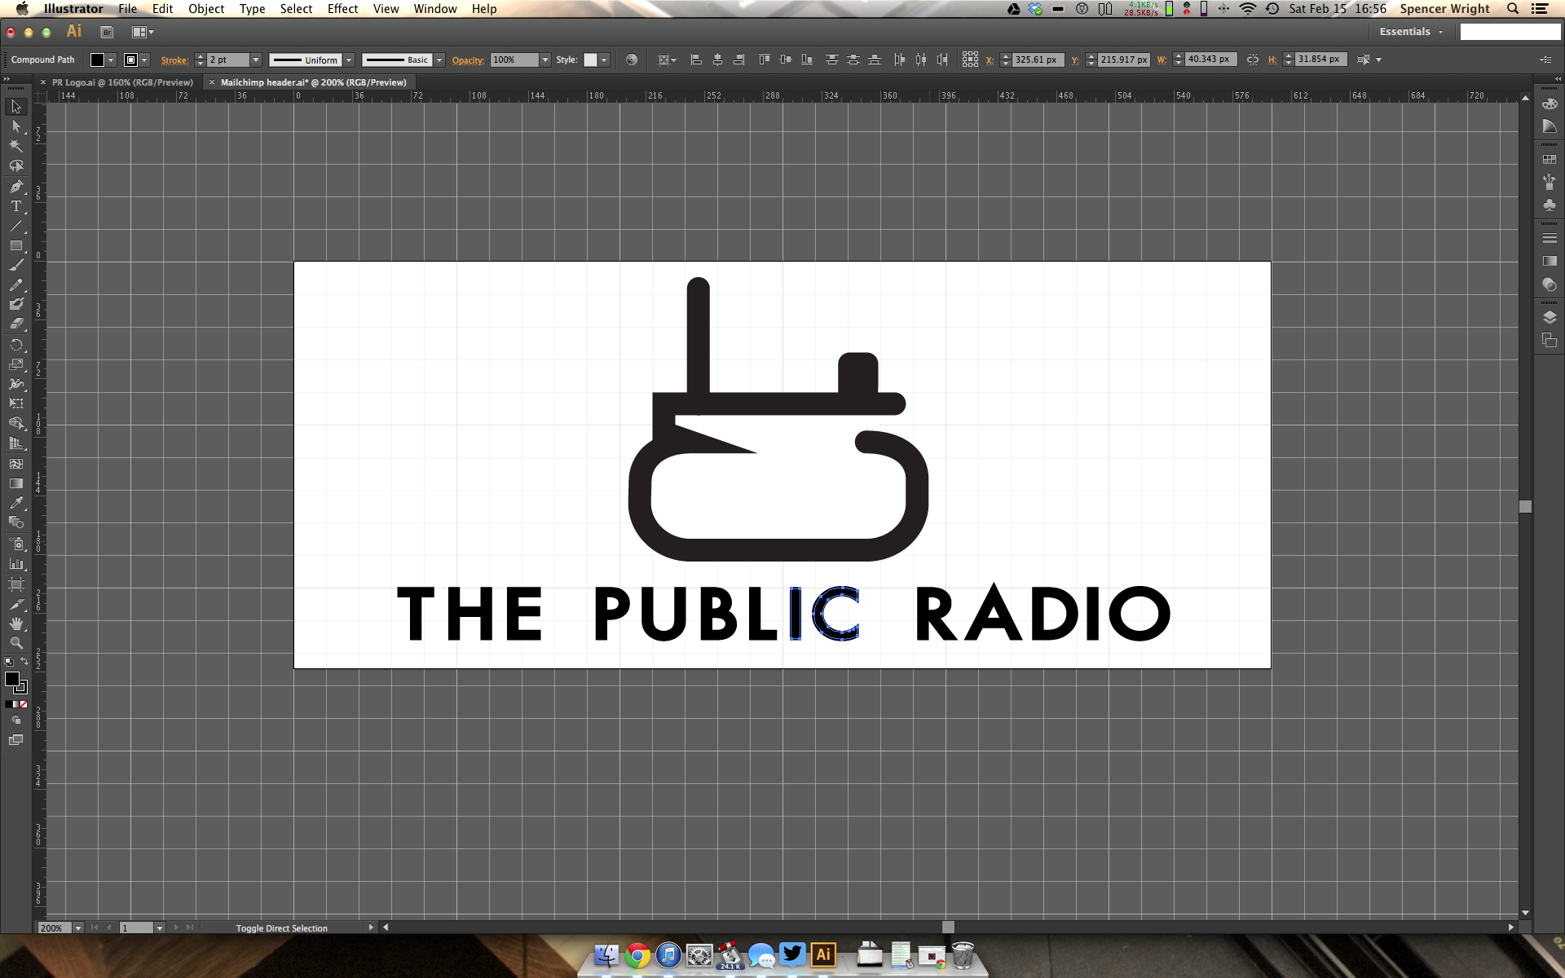Viewport: 1565px width, 978px height.
Task: Click the control bar fill swatch
Action: pyautogui.click(x=97, y=59)
